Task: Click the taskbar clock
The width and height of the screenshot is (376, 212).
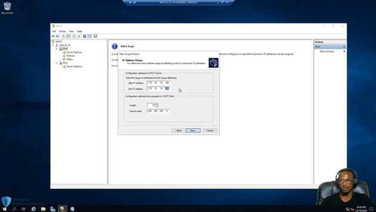Action: pos(361,209)
